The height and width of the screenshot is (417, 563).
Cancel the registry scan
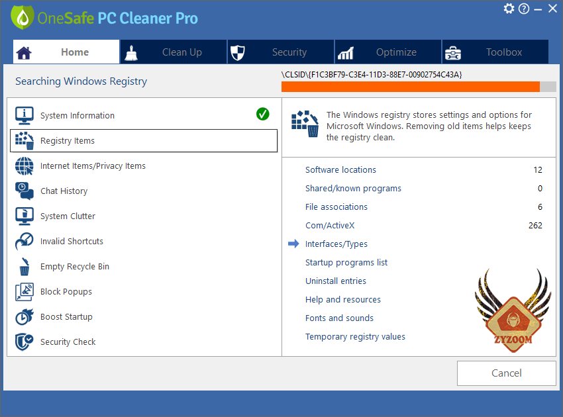tap(506, 373)
